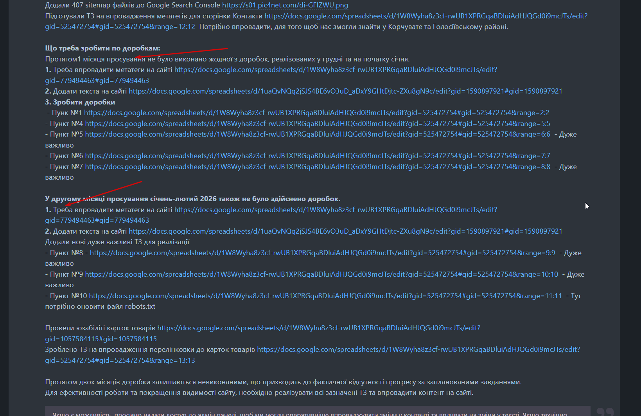
Task: Click the sentence starting 'Для ефективності роботи'
Action: (259, 393)
